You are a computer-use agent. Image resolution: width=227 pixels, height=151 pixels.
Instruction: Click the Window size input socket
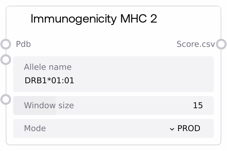pyautogui.click(x=6, y=99)
